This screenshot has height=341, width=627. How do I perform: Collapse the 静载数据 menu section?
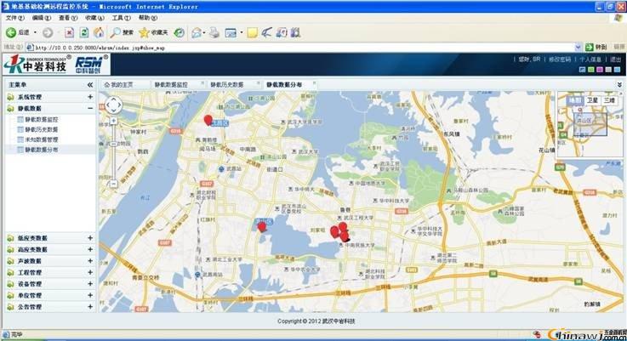click(90, 109)
